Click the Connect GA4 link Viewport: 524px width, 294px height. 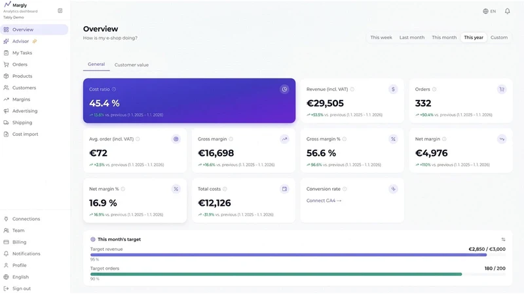click(x=324, y=201)
